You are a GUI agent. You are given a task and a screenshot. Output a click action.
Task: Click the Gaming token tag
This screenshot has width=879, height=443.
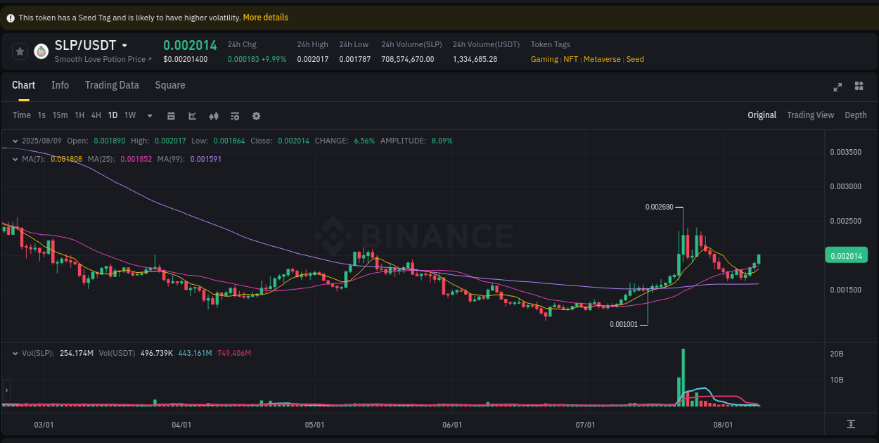click(545, 59)
